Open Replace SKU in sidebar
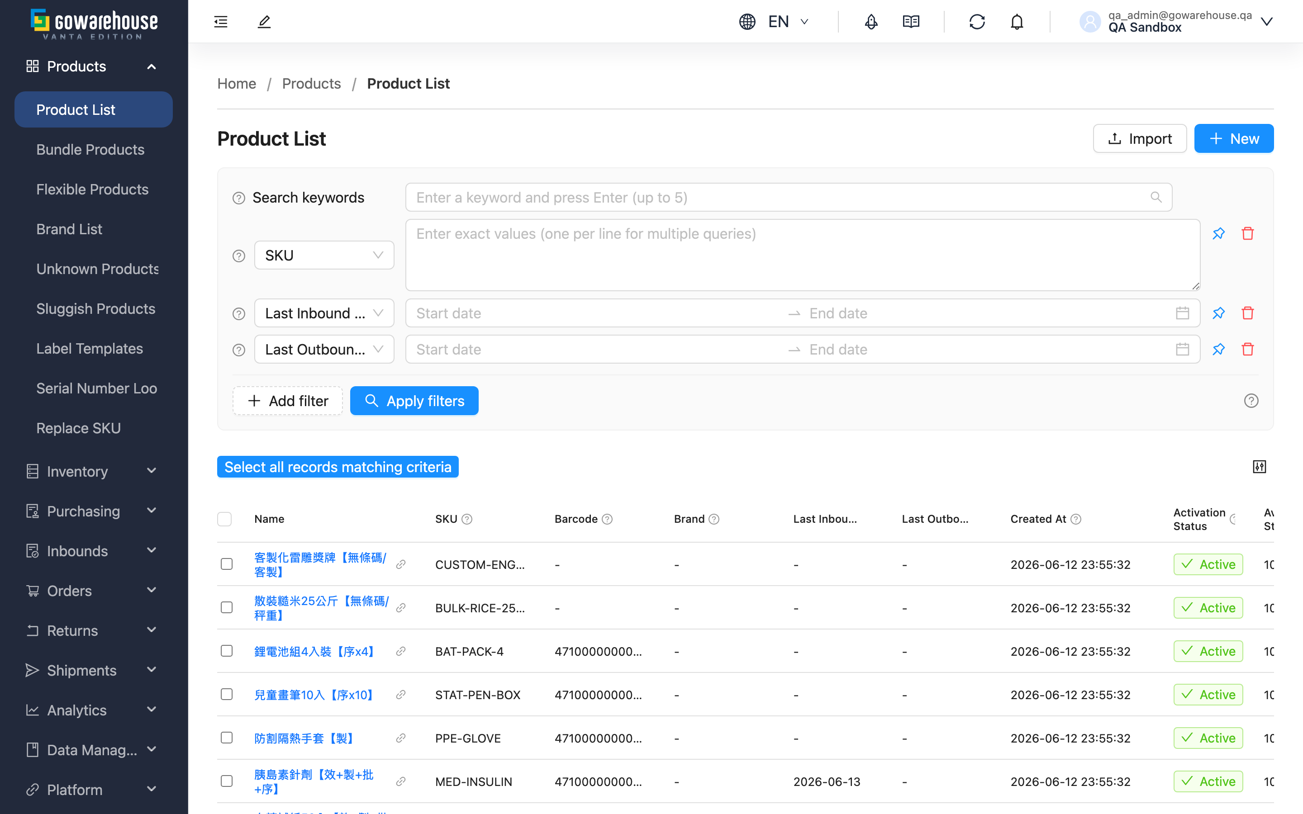Screen dimensions: 1303x814 78,428
